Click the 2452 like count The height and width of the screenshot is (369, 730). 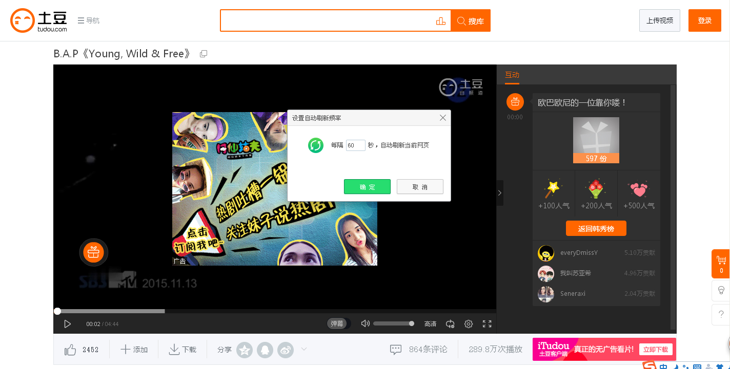click(91, 350)
